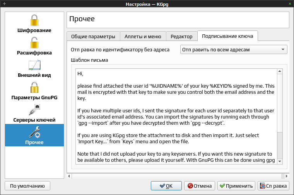Select the Внешний вид appearance page
The width and height of the screenshot is (294, 195).
(x=34, y=68)
